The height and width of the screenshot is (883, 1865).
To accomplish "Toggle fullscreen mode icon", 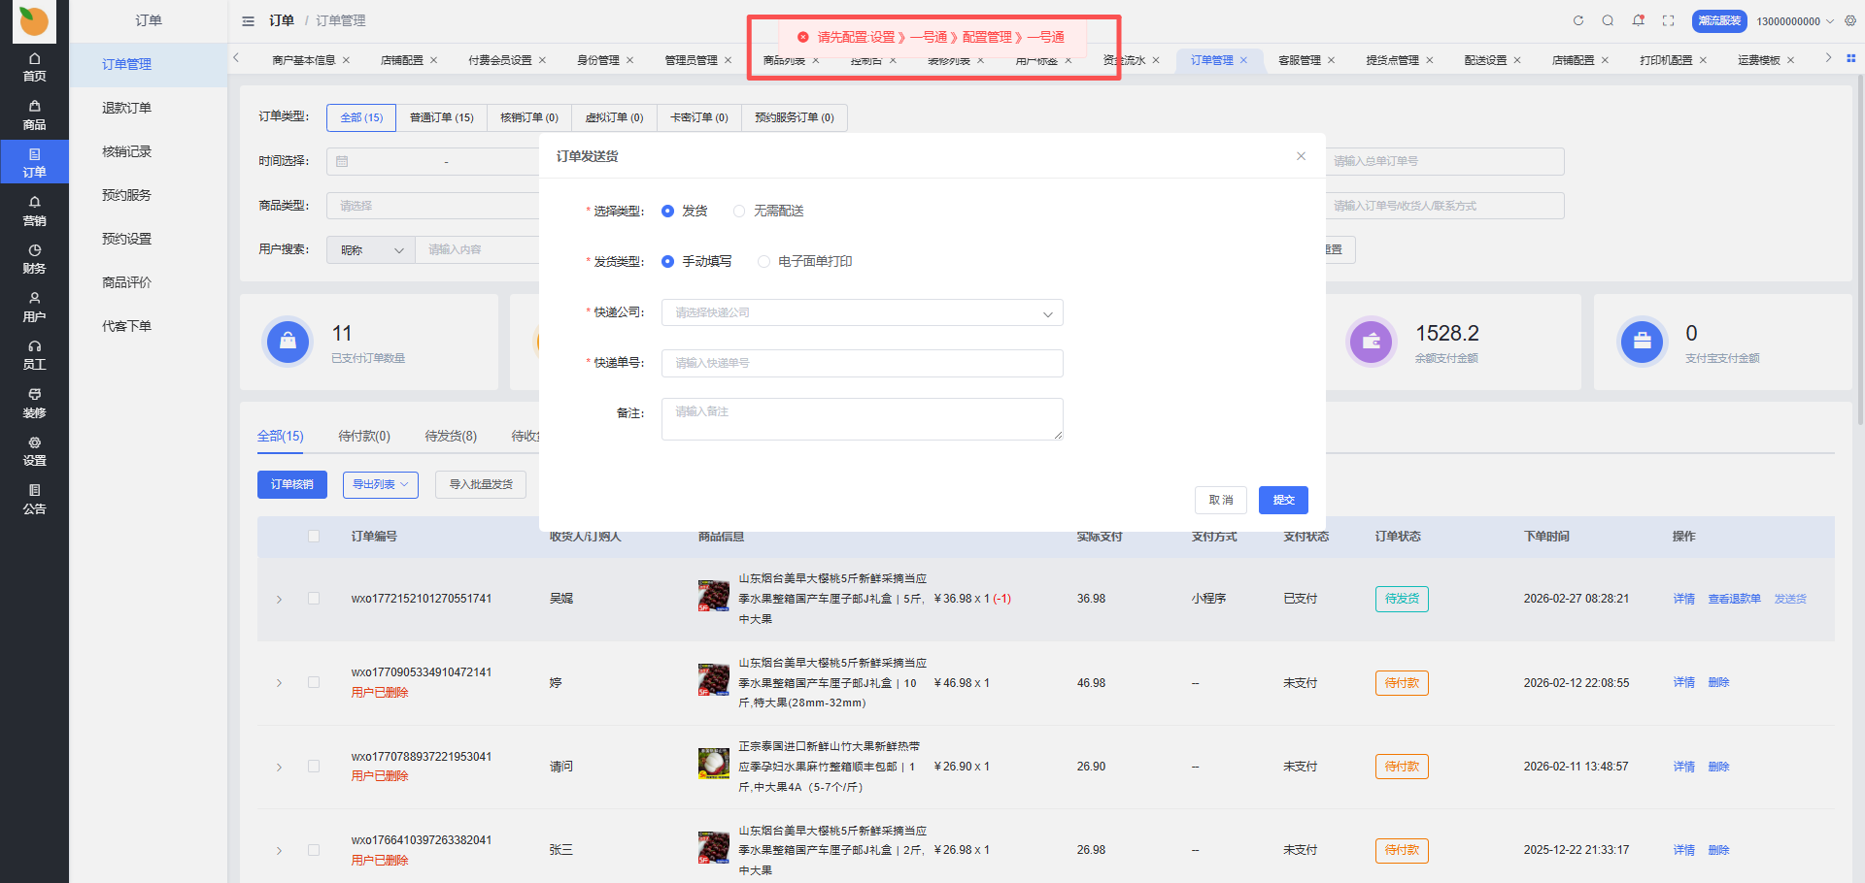I will pyautogui.click(x=1669, y=20).
